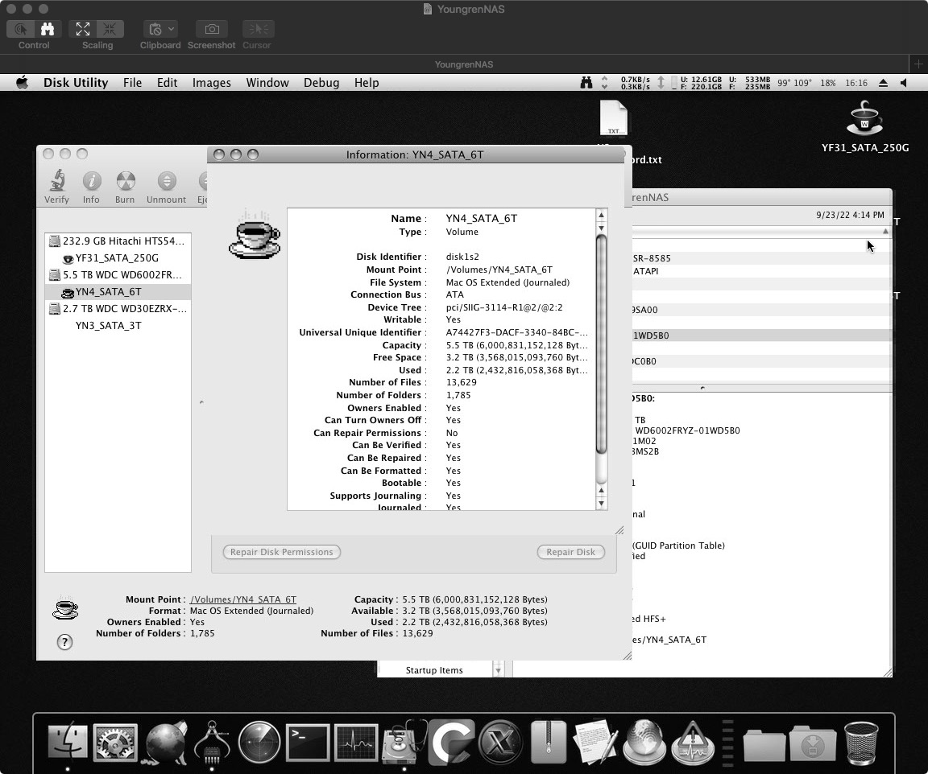Open the globe browser icon next to System Preferences
This screenshot has width=928, height=774.
click(166, 742)
